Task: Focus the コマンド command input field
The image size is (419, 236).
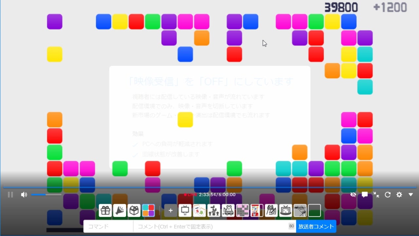Action: [108, 226]
